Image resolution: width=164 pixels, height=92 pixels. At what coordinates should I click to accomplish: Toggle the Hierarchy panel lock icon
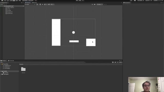(22, 3)
